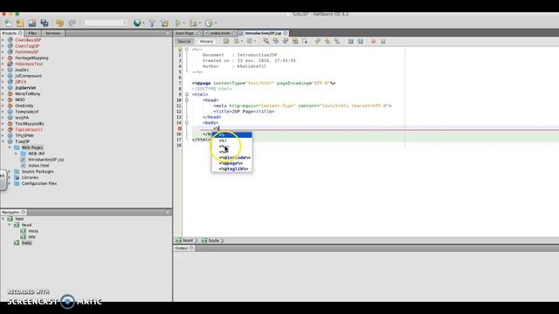Image resolution: width=559 pixels, height=314 pixels.
Task: Select index.html in the project tree
Action: 38,166
